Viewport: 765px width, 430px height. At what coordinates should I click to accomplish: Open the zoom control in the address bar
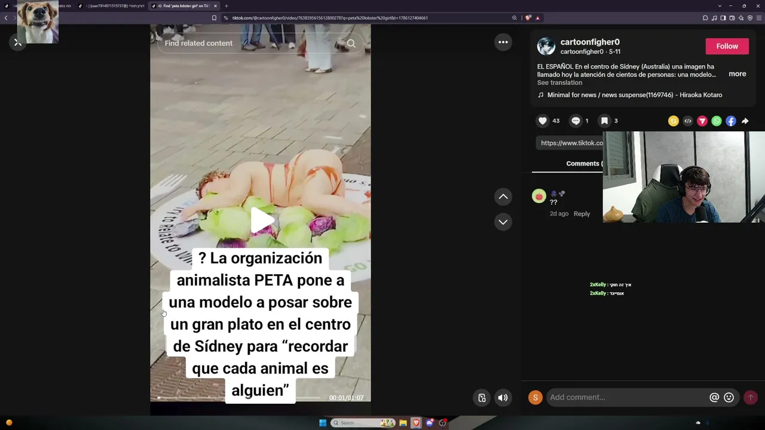[x=514, y=18]
